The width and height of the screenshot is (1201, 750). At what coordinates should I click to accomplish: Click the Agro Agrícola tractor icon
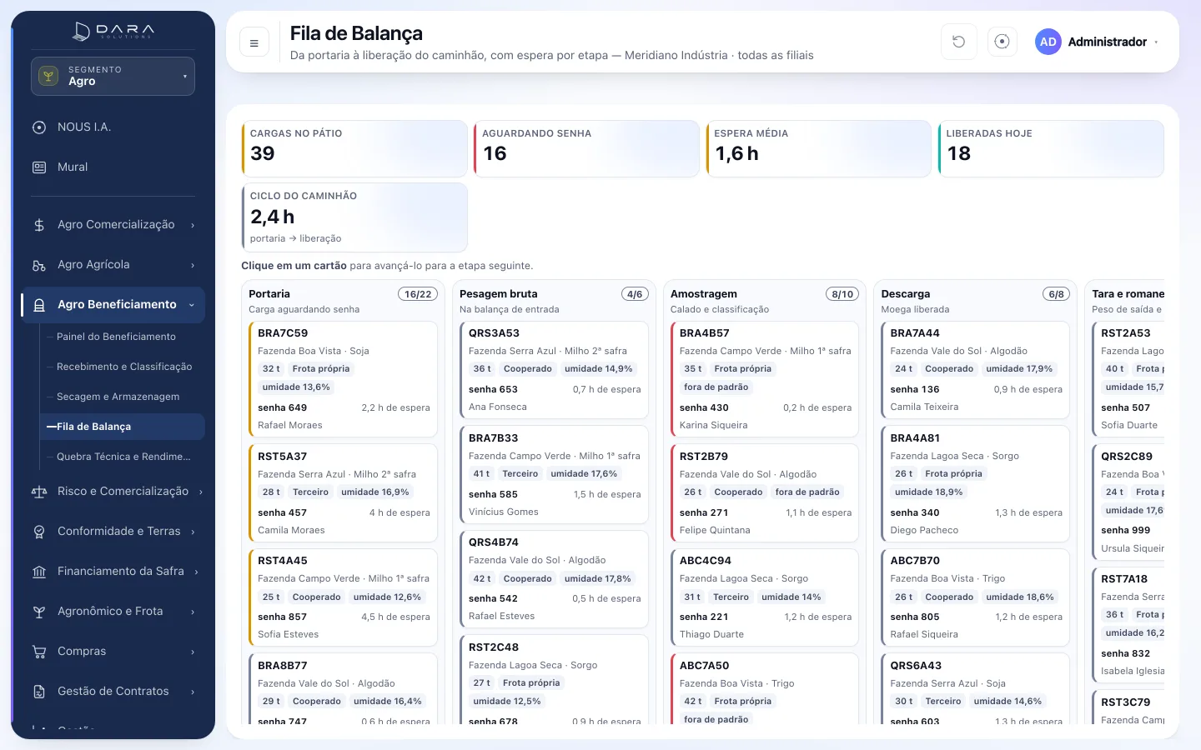(x=39, y=265)
